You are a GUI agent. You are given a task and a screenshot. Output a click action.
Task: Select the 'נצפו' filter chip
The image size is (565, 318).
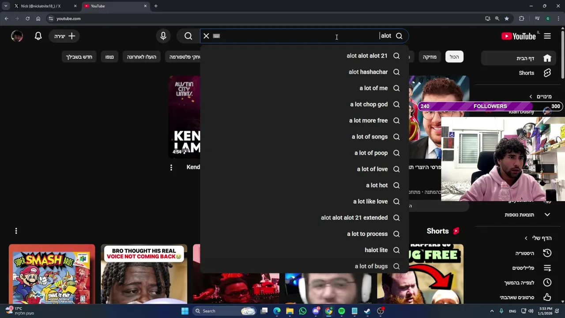109,57
